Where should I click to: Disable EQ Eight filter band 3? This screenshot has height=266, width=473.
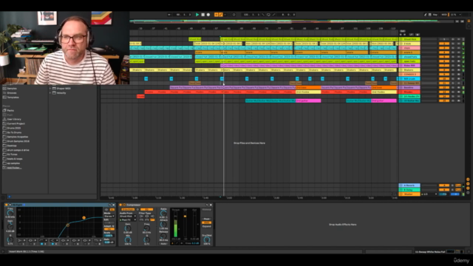(41, 244)
